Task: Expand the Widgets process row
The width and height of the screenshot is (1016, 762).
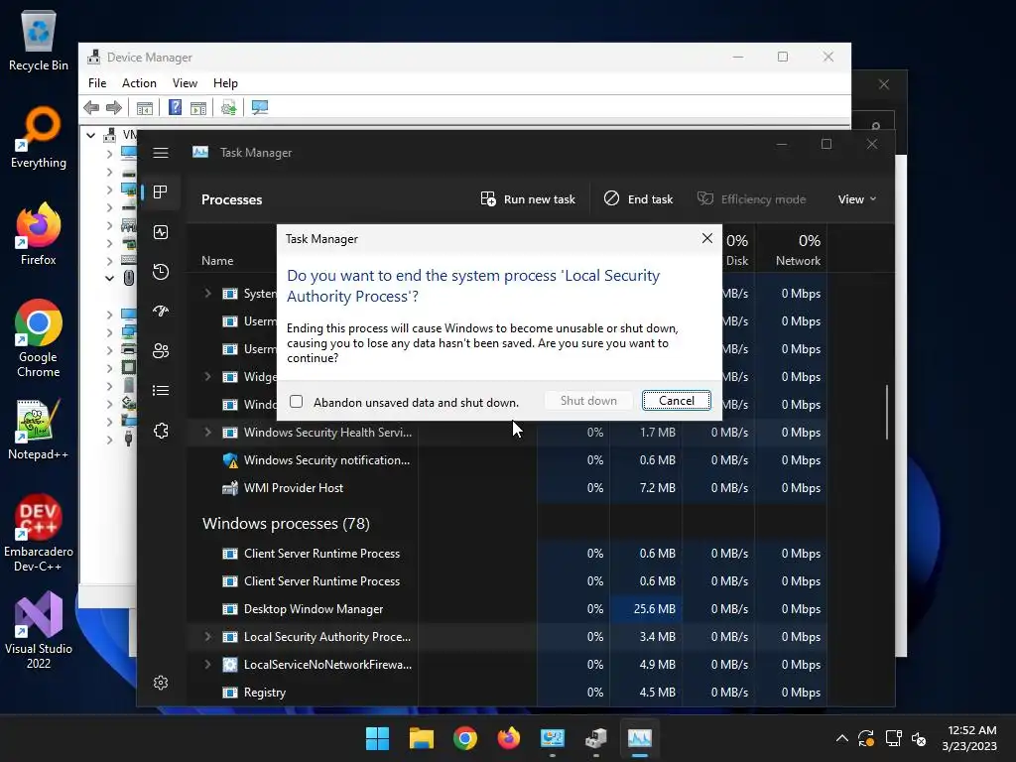Action: click(207, 377)
